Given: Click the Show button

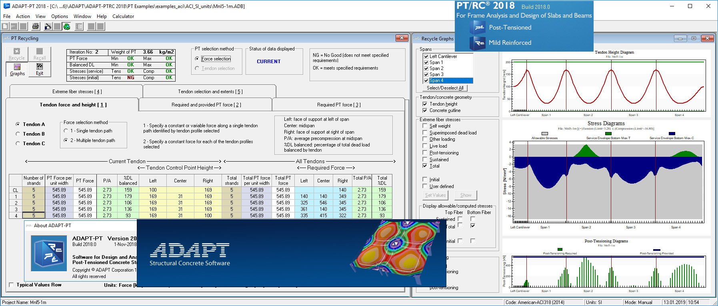Looking at the screenshot, I should click(x=466, y=195).
